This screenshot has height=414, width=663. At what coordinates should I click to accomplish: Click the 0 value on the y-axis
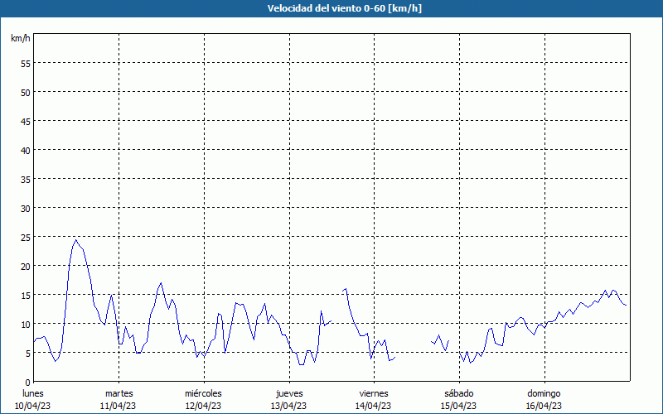tap(28, 382)
